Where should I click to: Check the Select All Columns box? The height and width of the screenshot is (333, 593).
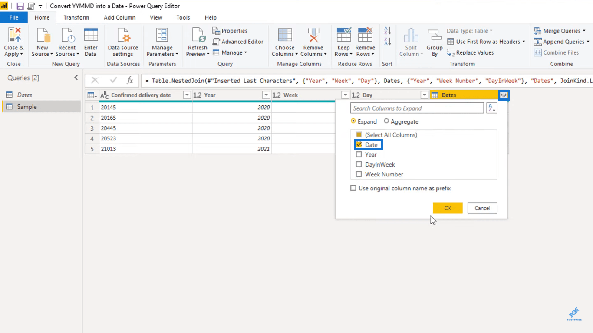[359, 135]
